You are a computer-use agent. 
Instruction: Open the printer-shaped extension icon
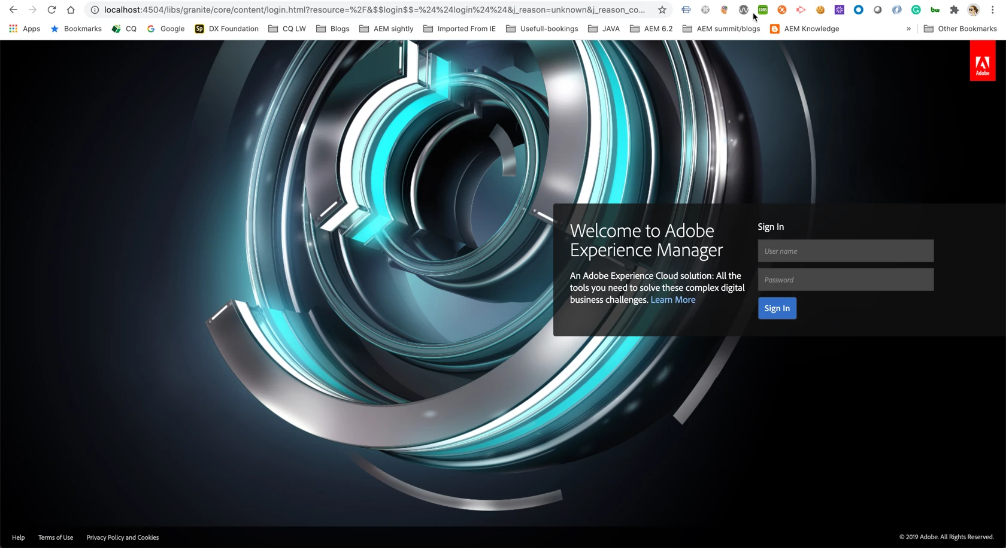point(686,10)
